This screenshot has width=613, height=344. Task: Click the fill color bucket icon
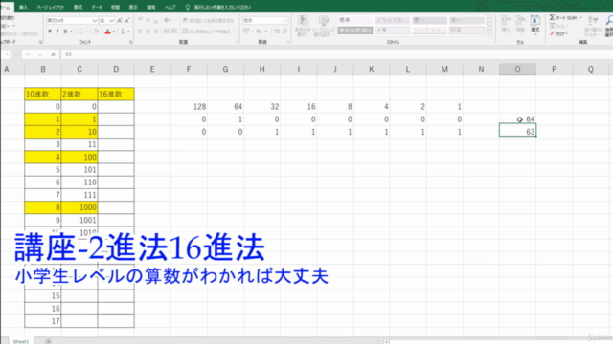[96, 32]
